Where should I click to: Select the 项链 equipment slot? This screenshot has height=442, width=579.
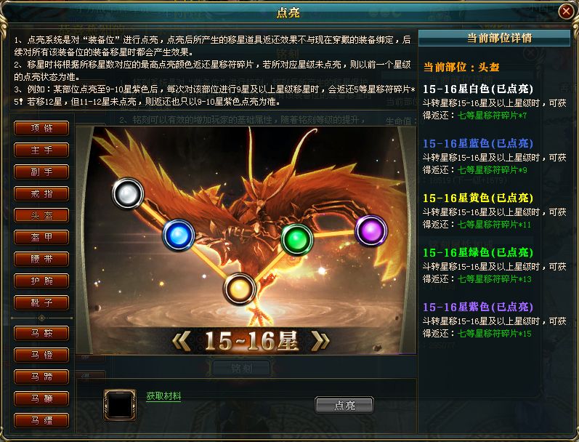(41, 128)
